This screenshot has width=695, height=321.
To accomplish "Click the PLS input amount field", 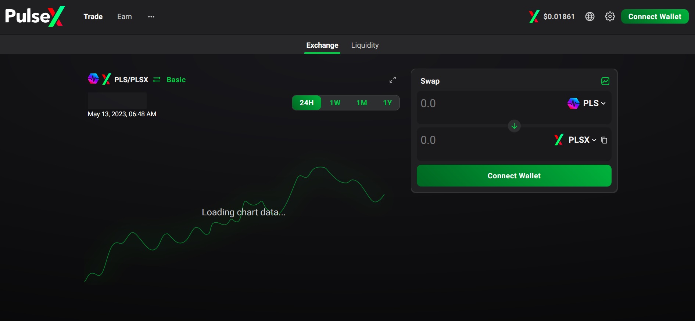I will (491, 103).
